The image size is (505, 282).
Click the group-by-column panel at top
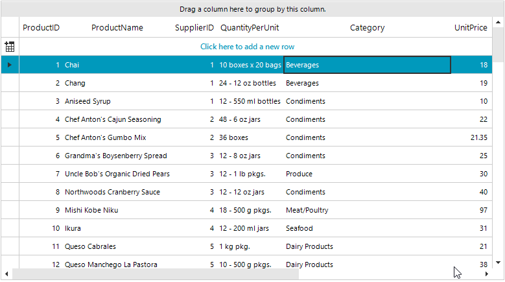tap(252, 9)
